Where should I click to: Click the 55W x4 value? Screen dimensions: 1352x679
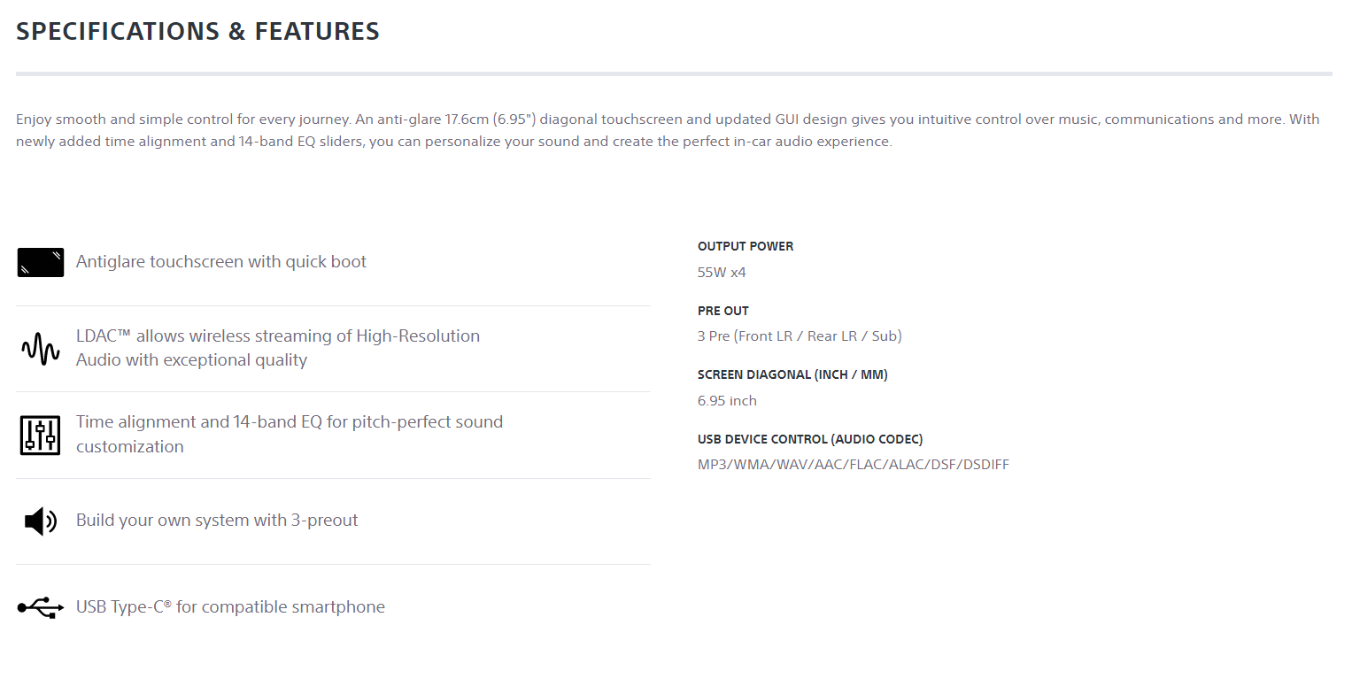coord(722,273)
